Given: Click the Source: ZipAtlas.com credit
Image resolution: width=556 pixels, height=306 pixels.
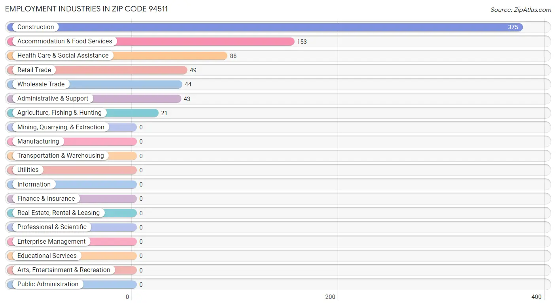Looking at the screenshot, I should [521, 10].
